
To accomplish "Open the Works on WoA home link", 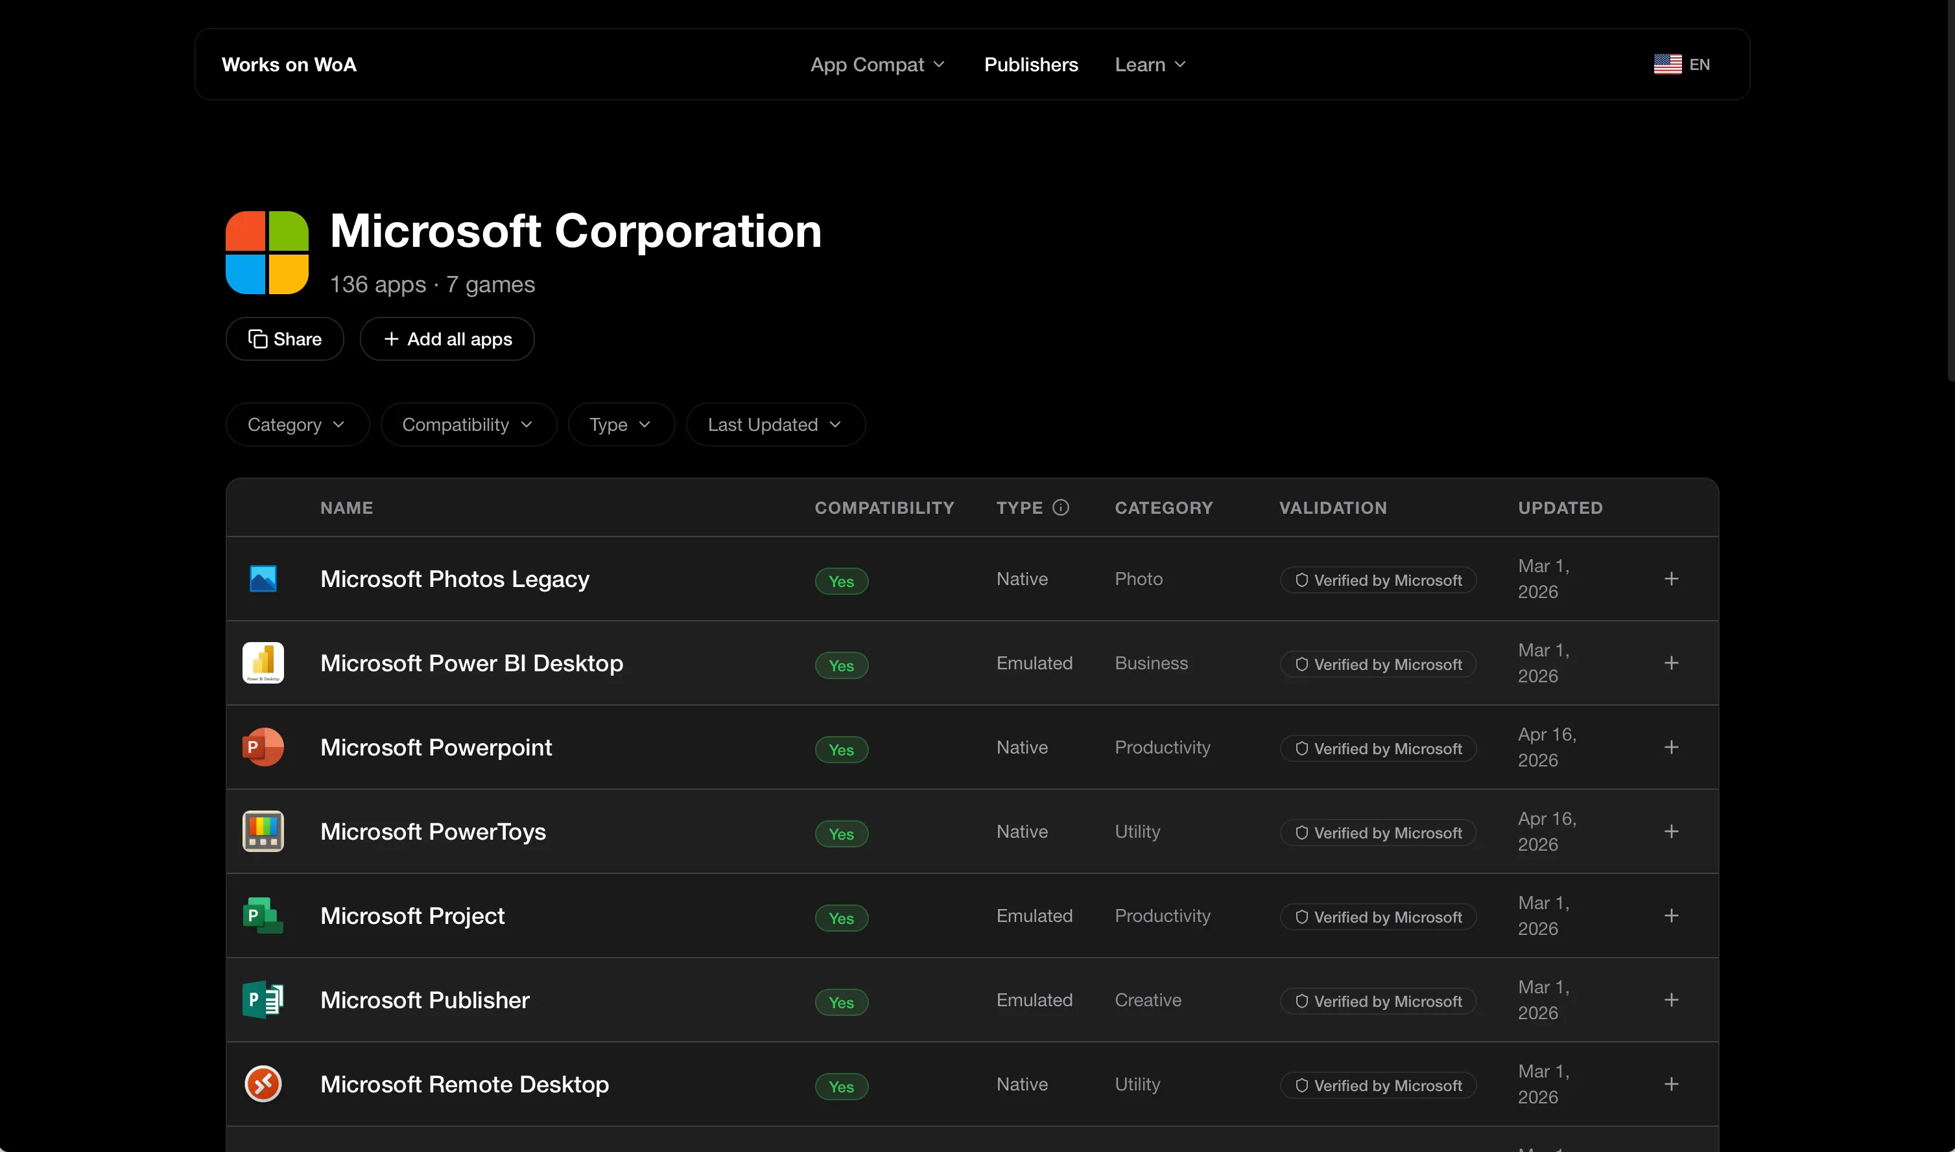I will 289,64.
